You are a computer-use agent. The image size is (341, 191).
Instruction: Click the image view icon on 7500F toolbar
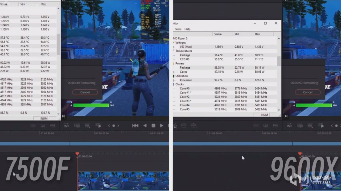43,126
